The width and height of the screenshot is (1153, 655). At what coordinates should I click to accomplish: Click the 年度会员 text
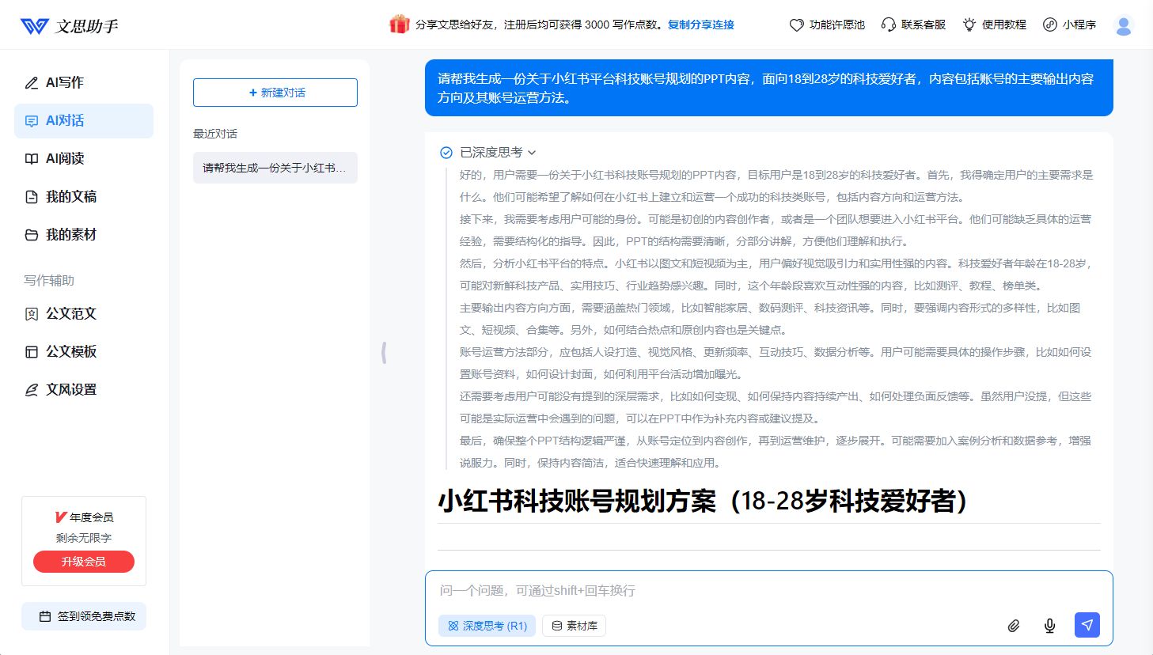click(x=92, y=517)
